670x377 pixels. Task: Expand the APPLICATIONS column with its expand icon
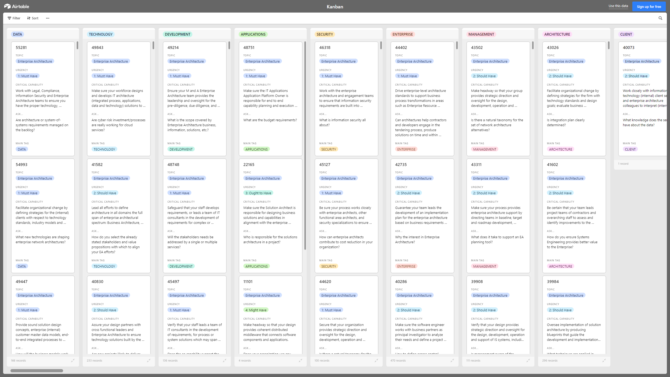300,361
